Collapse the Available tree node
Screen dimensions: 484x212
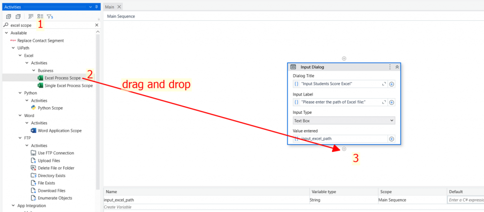6,33
